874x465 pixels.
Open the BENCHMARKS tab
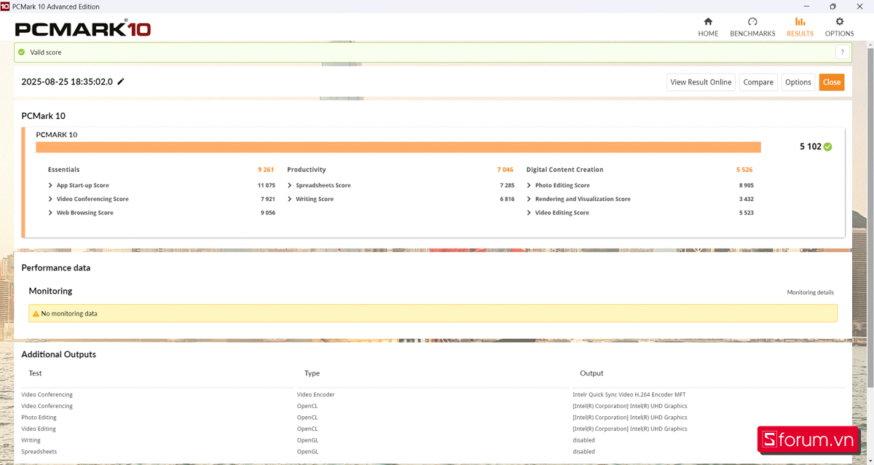coord(752,27)
